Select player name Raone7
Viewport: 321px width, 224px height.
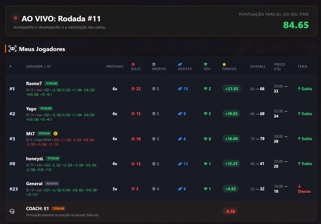pos(34,84)
